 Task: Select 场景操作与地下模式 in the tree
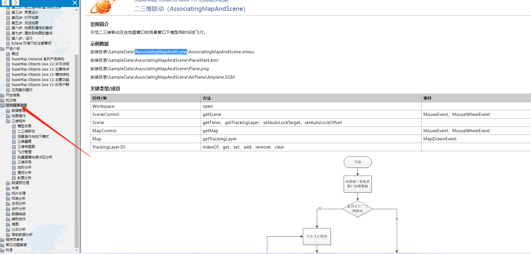point(33,137)
